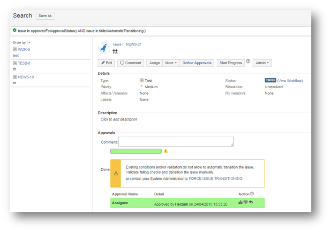331x232 pixels.
Task: Click the green approval progress bar
Action: click(135, 151)
